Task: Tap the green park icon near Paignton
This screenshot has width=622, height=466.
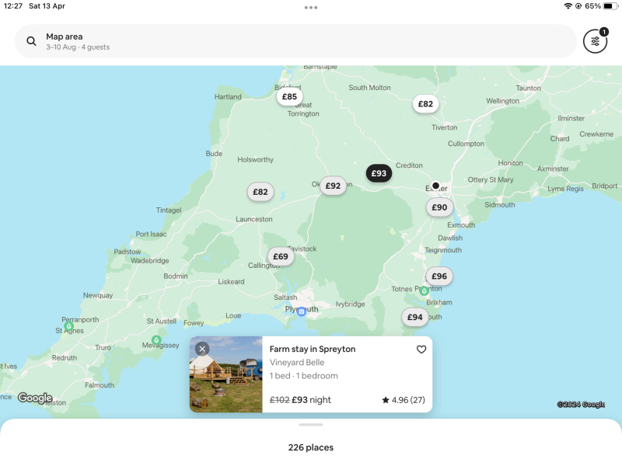Action: 424,290
